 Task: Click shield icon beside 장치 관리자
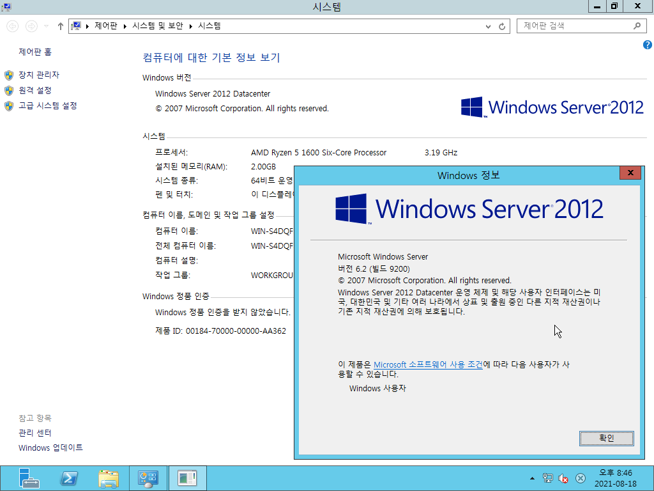(x=9, y=75)
